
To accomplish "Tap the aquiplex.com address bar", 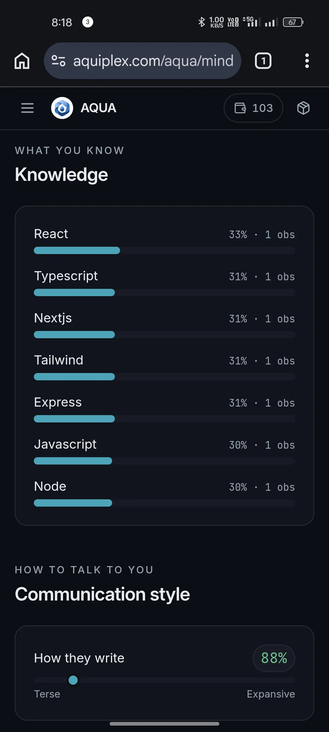I will click(143, 61).
